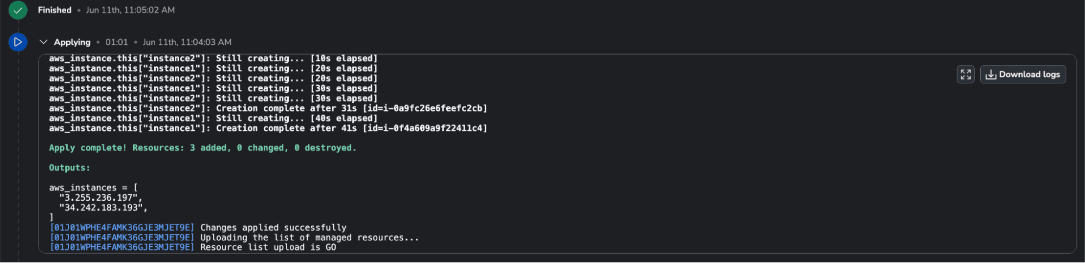Viewport: 1085px width, 263px height.
Task: Click the run ID beside Changes applied successfully
Action: point(122,228)
